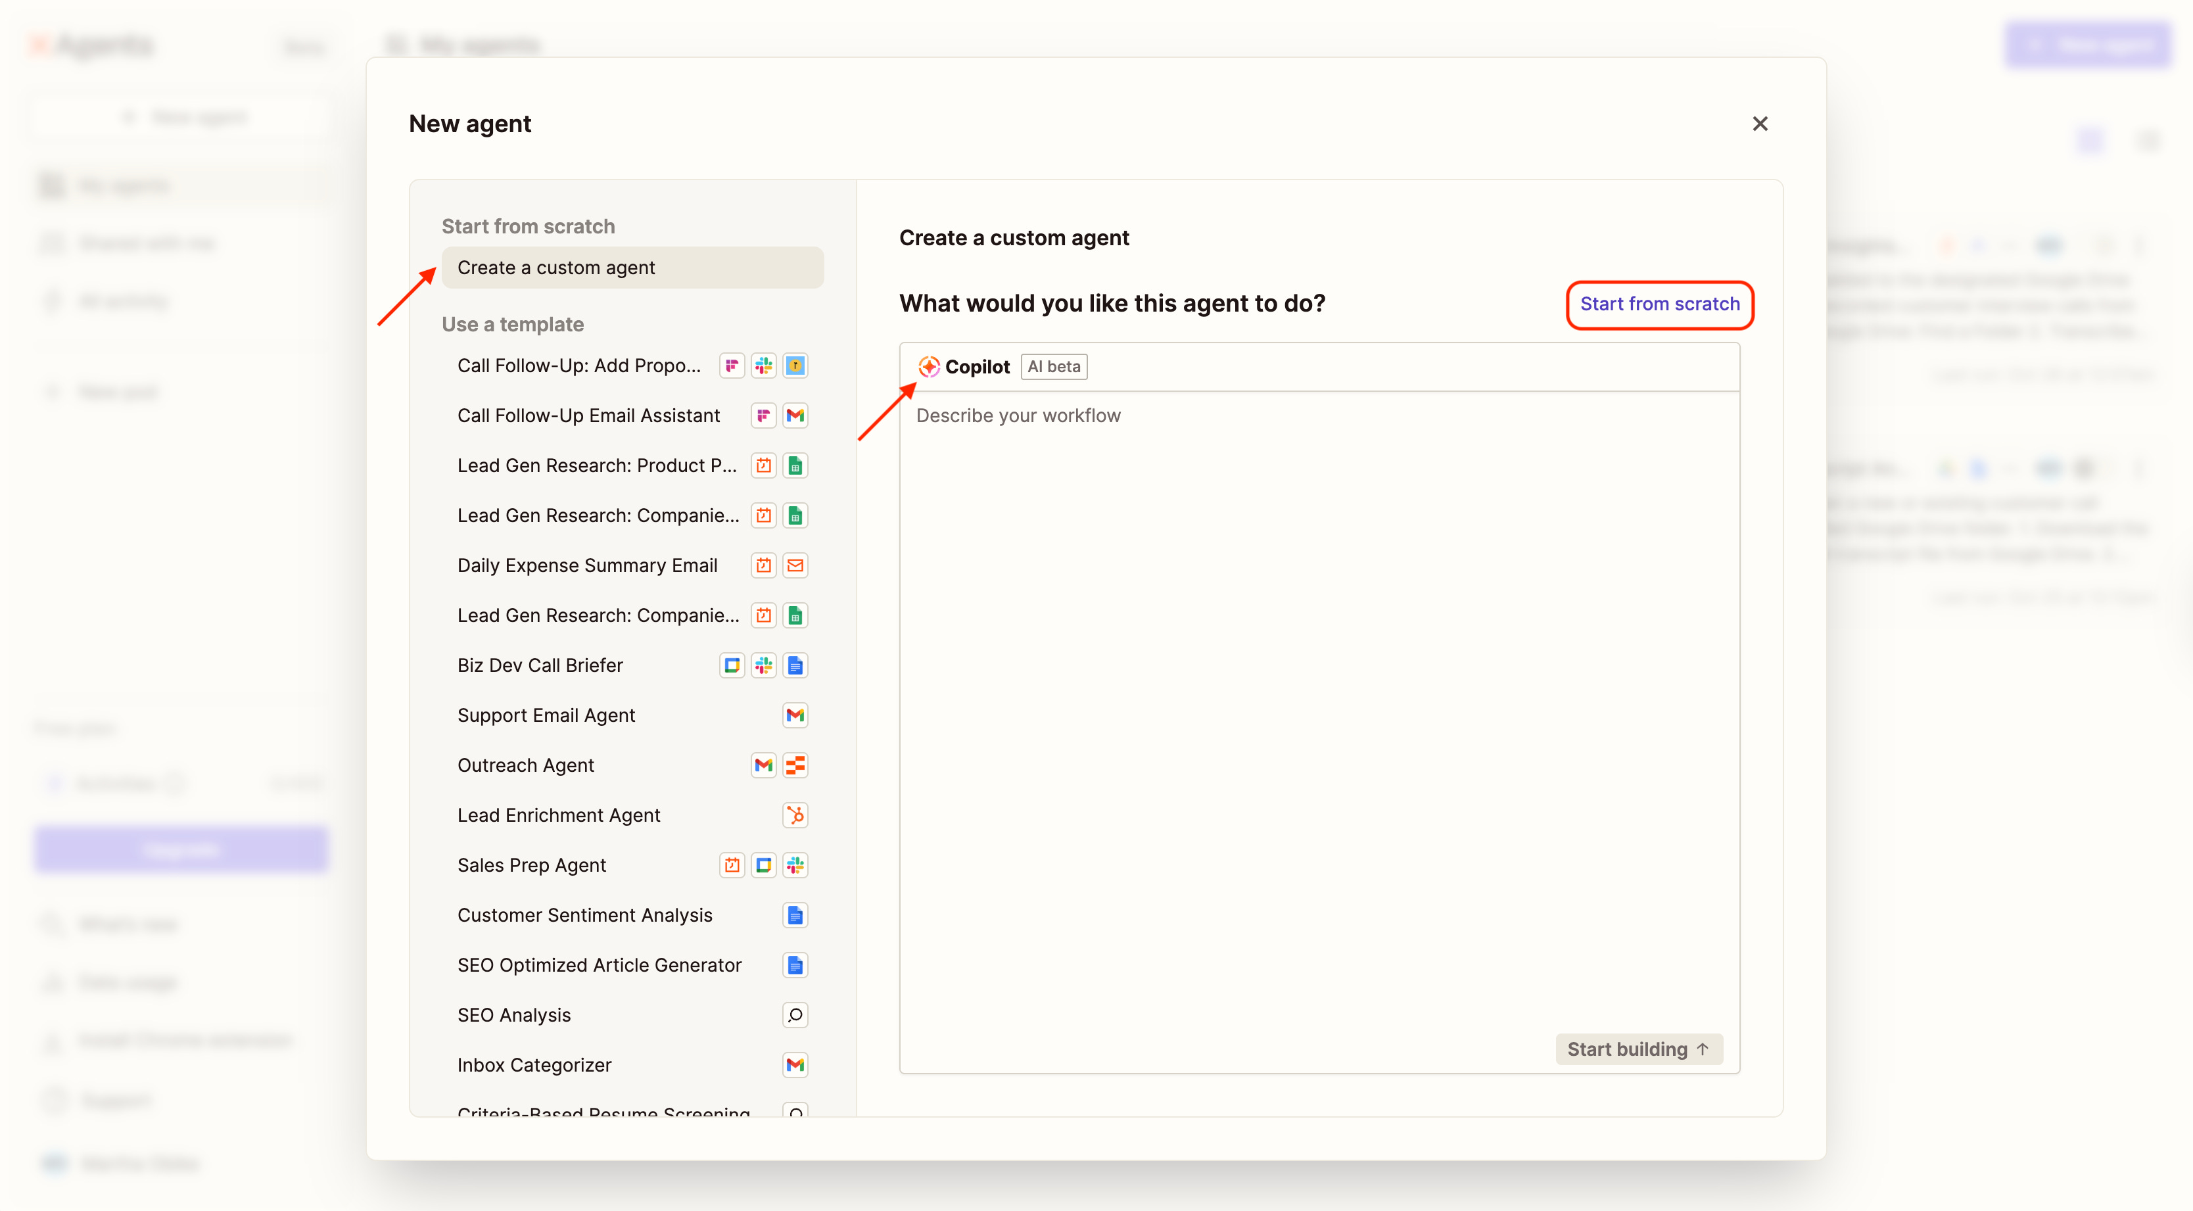Image resolution: width=2193 pixels, height=1211 pixels.
Task: Select the Support Email Agent template
Action: point(632,715)
